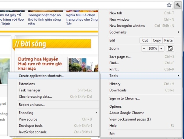Image resolution: width=184 pixels, height=139 pixels.
Task: Select View source from submenu
Action: click(x=54, y=119)
